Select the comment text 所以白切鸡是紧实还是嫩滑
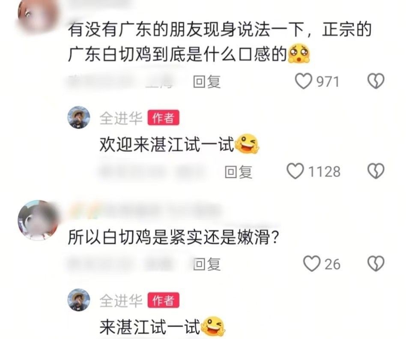 (173, 237)
